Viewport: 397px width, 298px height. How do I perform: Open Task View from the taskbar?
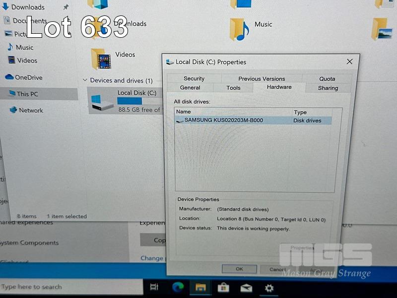pos(154,287)
